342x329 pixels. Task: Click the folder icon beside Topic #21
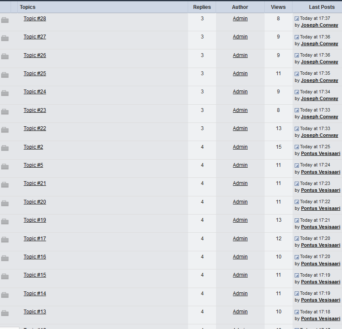(x=5, y=185)
